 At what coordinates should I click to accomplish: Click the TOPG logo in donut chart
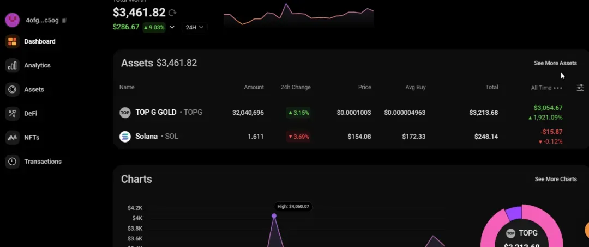[510, 233]
